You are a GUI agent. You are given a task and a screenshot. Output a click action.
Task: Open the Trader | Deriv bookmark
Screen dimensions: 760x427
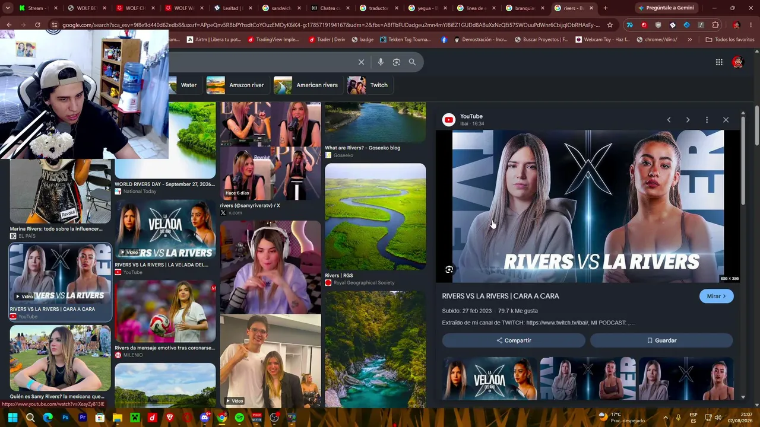pyautogui.click(x=327, y=40)
